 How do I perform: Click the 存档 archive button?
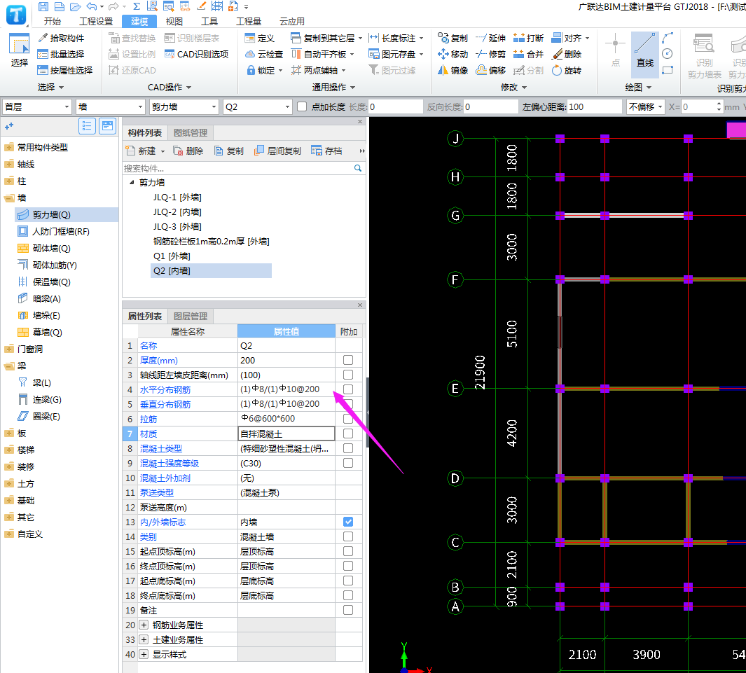tap(327, 151)
